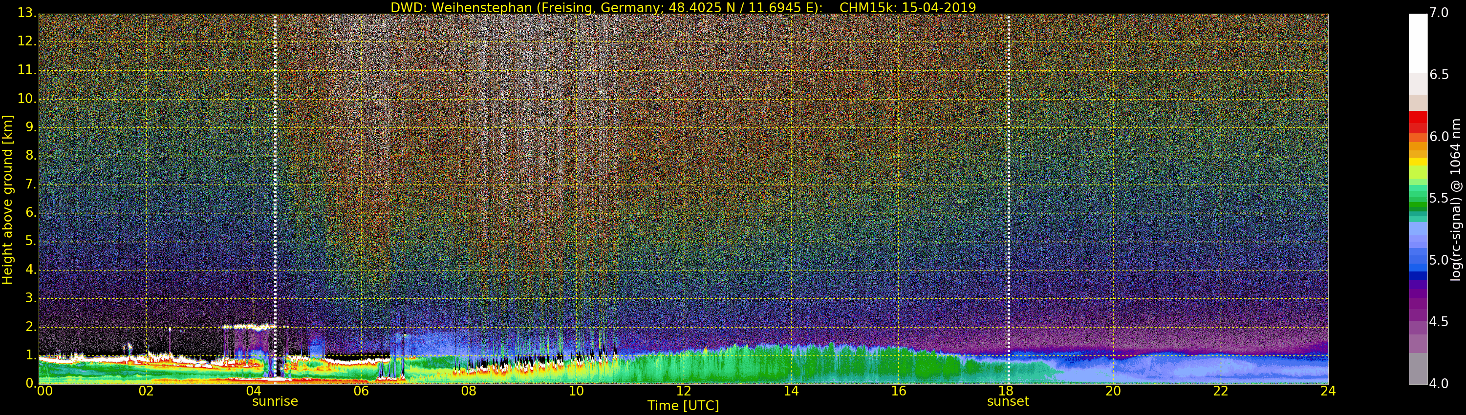Click the '24' tick on the time axis
Viewport: 1466px width, 415px height.
click(1328, 391)
